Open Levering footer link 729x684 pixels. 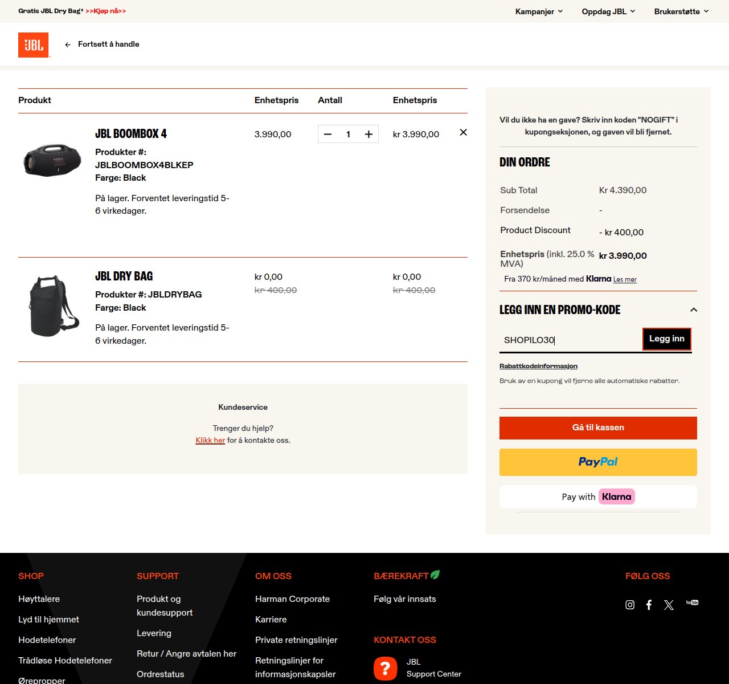[x=154, y=633]
